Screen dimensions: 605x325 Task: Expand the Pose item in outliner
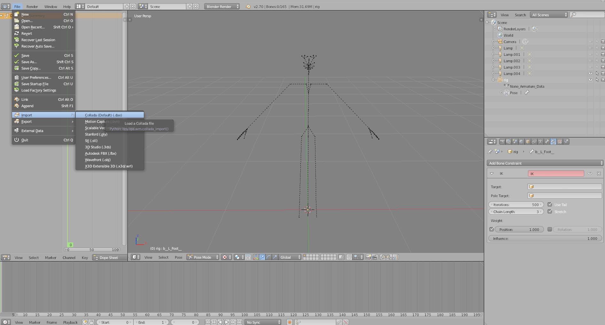(501, 92)
